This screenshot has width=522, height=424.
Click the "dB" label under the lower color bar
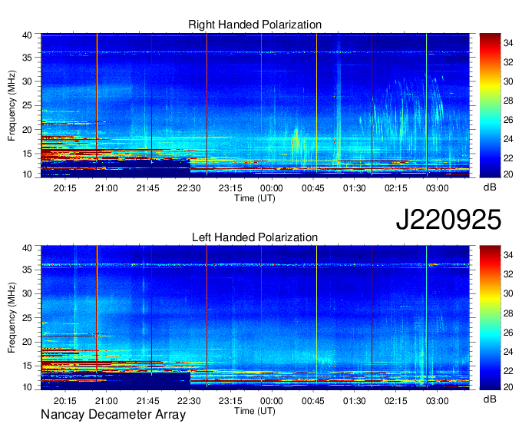click(490, 399)
